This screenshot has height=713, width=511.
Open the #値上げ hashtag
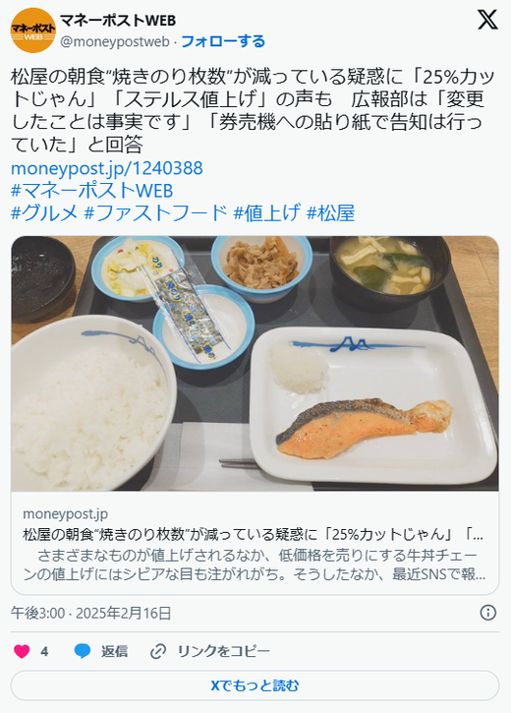point(266,212)
